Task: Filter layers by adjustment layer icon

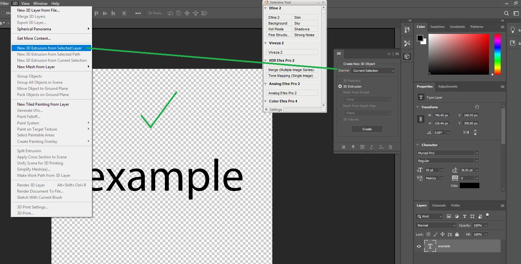Action: click(457, 216)
